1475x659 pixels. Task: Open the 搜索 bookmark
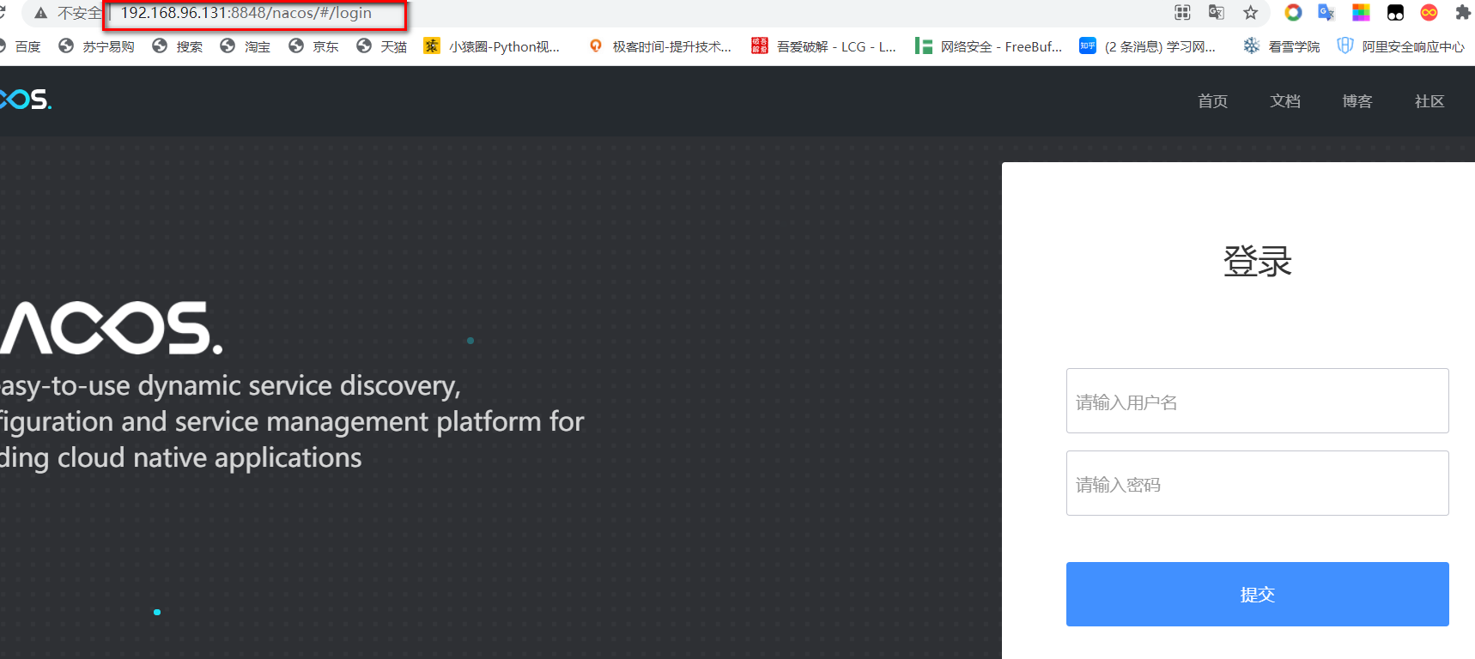tap(177, 46)
